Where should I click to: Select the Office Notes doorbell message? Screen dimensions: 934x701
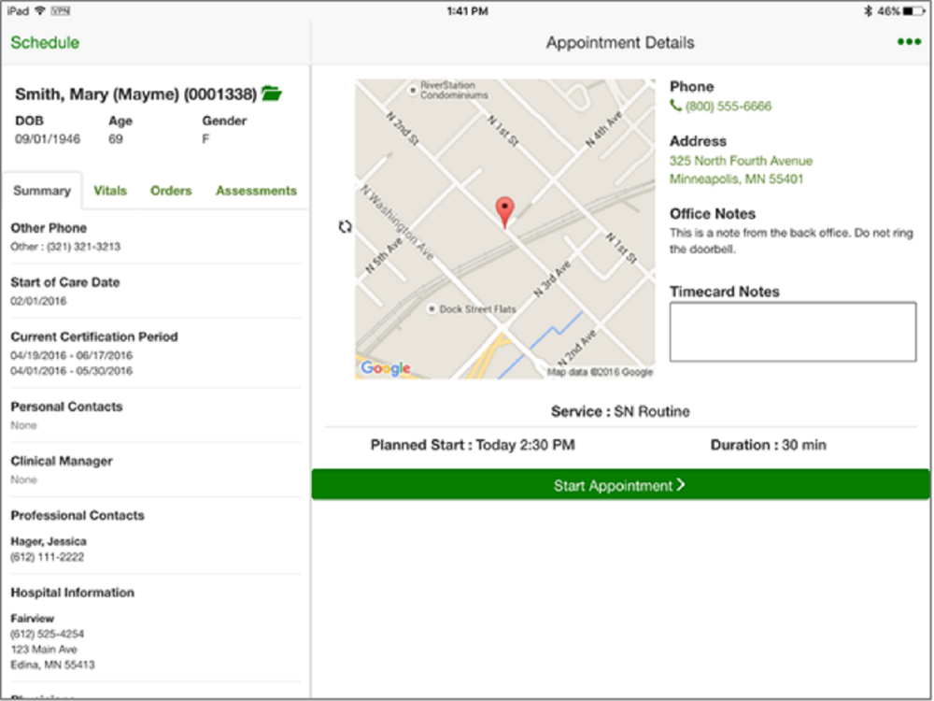[x=791, y=241]
